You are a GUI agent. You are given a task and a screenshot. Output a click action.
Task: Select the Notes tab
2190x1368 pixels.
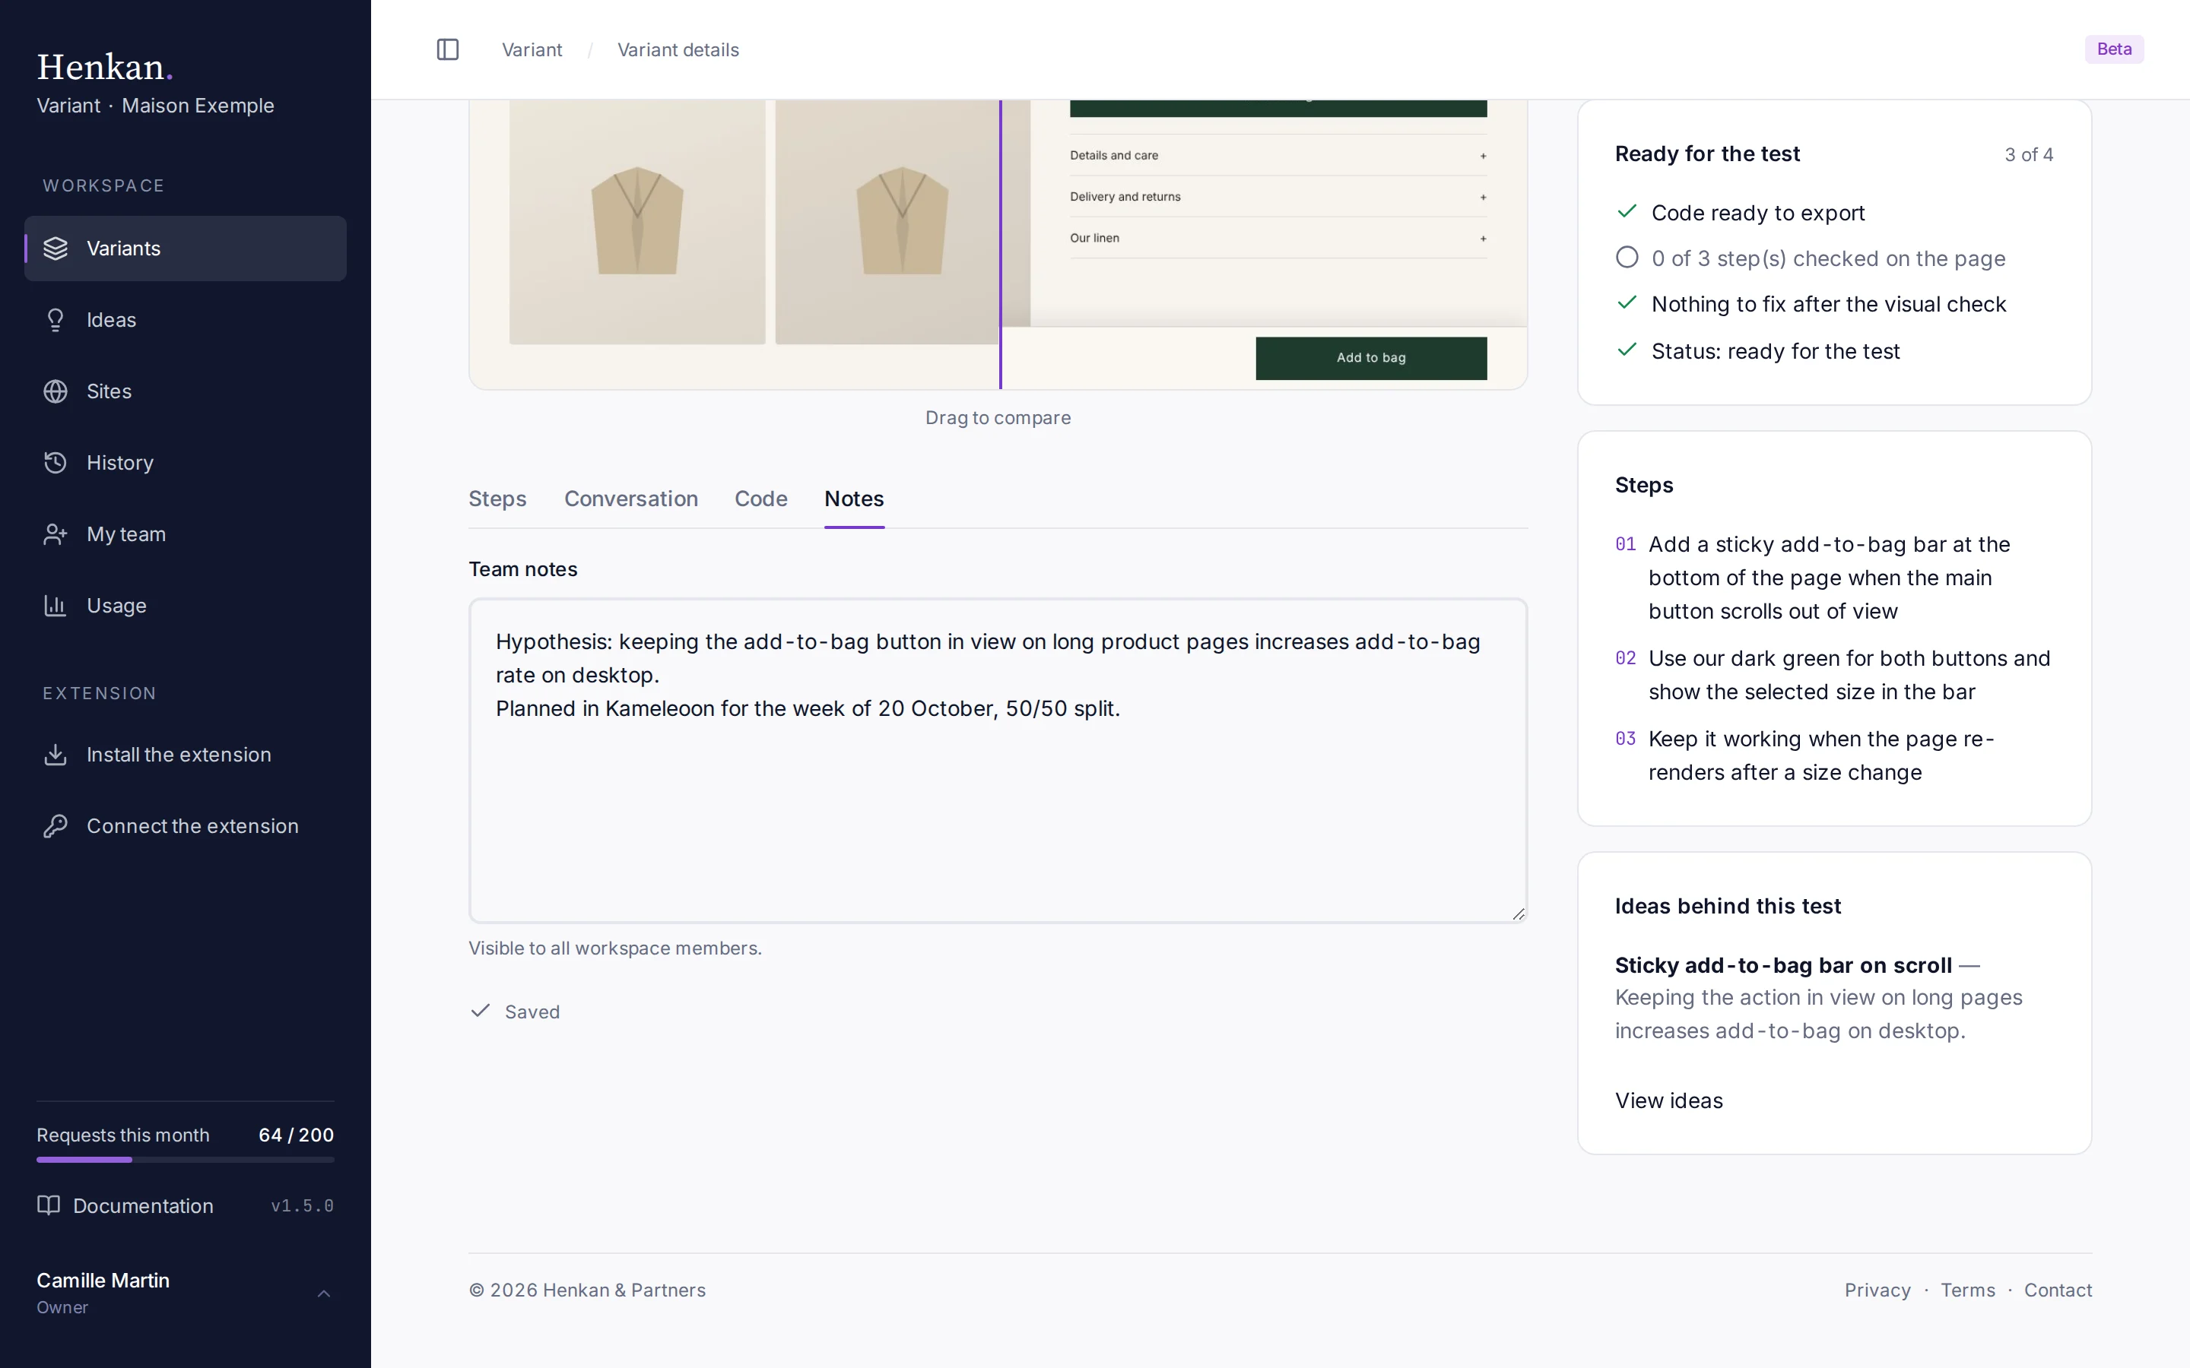coord(853,499)
